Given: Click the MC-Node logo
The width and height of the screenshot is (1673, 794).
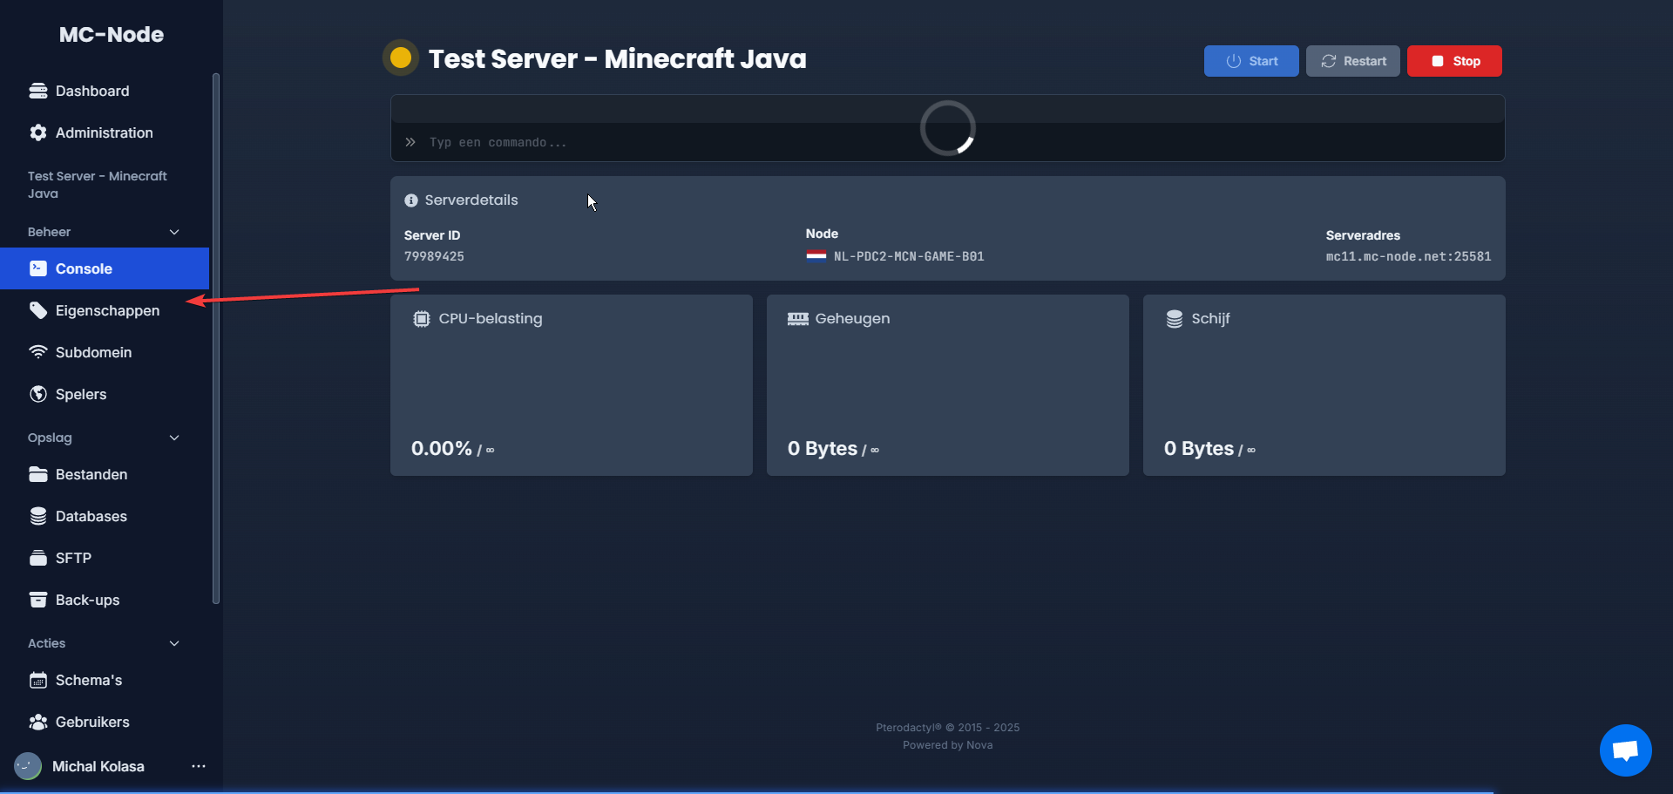Looking at the screenshot, I should click(112, 35).
